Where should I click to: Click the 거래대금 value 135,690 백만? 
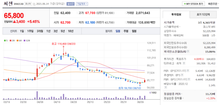coord(147,22)
